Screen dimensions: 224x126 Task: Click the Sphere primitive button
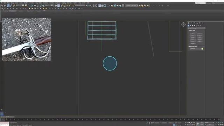click(193, 36)
